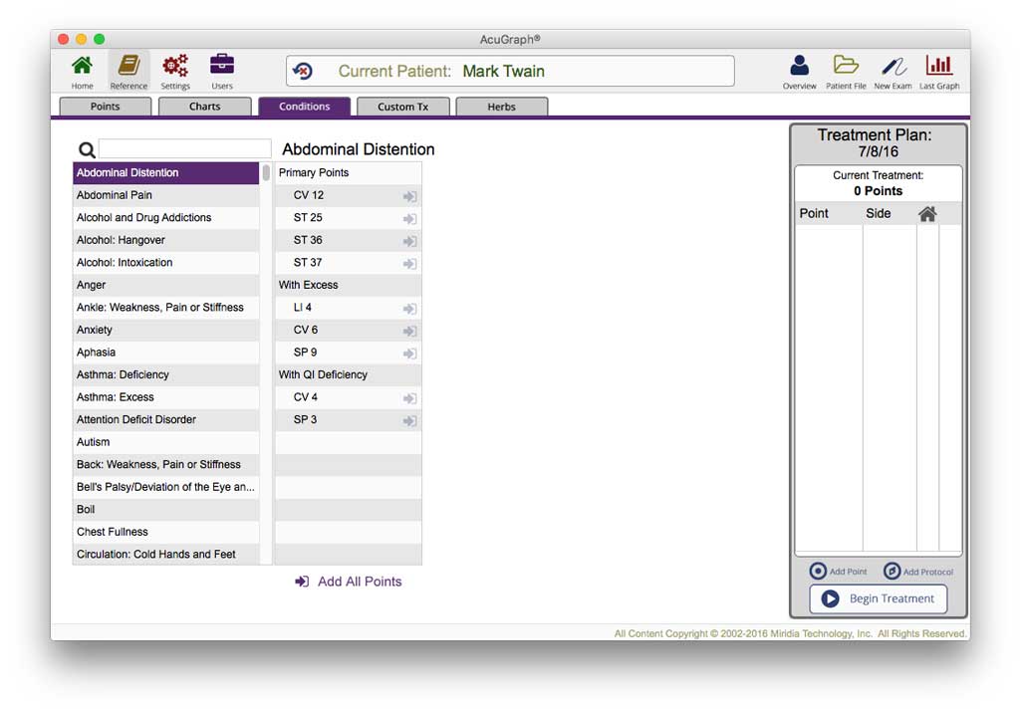Click the Overview person icon

800,66
